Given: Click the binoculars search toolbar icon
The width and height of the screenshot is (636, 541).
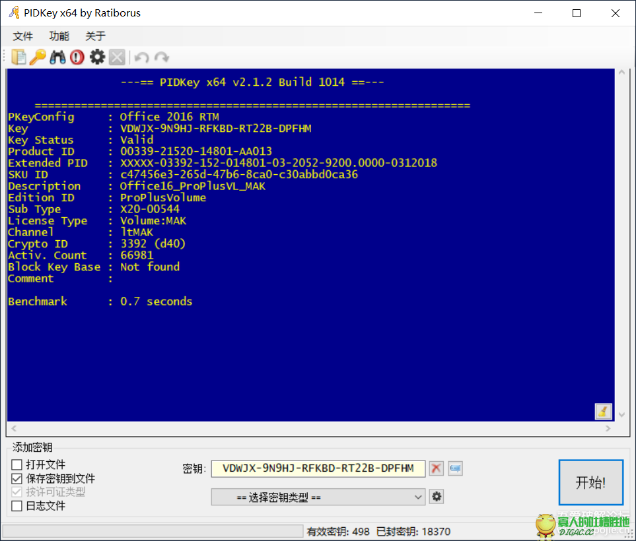Looking at the screenshot, I should 57,57.
